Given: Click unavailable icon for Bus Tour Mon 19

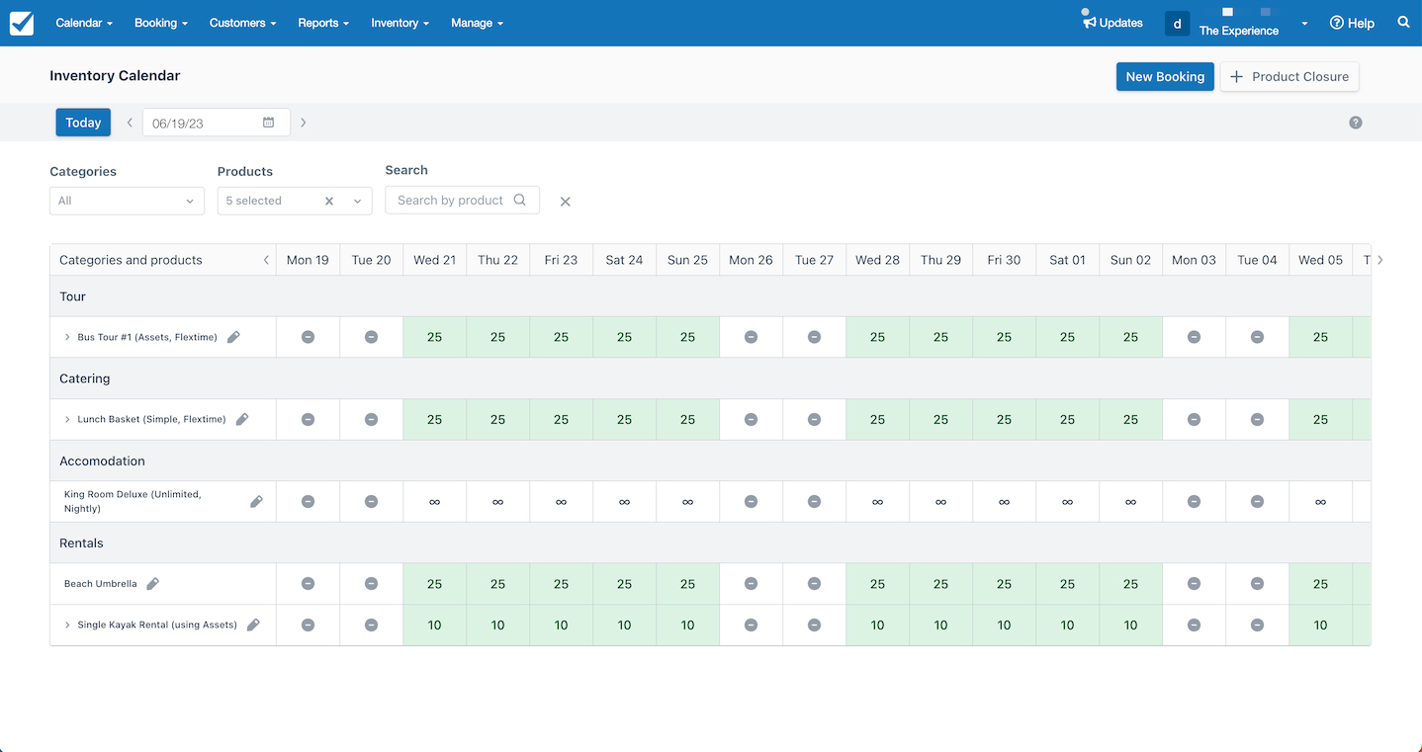Looking at the screenshot, I should [x=308, y=337].
